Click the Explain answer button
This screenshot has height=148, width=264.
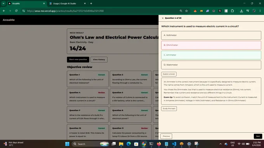(169, 74)
